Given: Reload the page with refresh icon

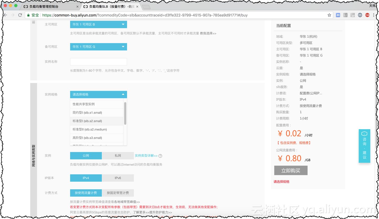Looking at the screenshot, I should tap(20, 15).
